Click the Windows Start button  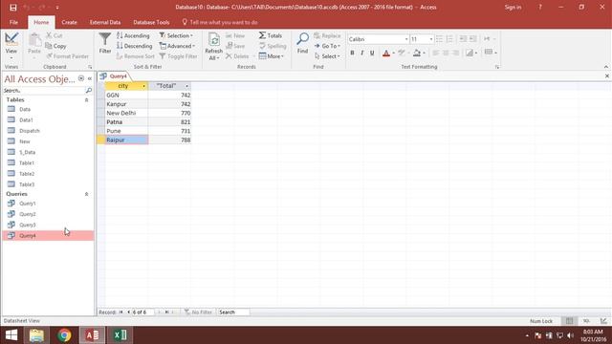pyautogui.click(x=11, y=335)
